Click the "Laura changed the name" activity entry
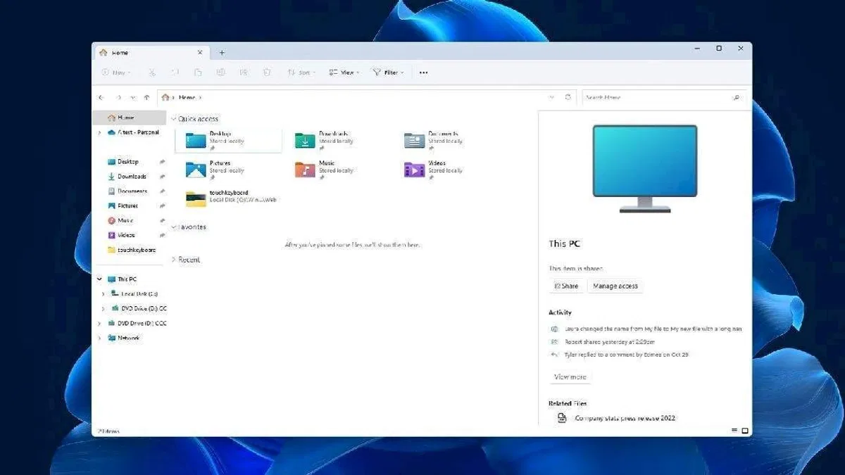This screenshot has width=845, height=475. tap(653, 329)
